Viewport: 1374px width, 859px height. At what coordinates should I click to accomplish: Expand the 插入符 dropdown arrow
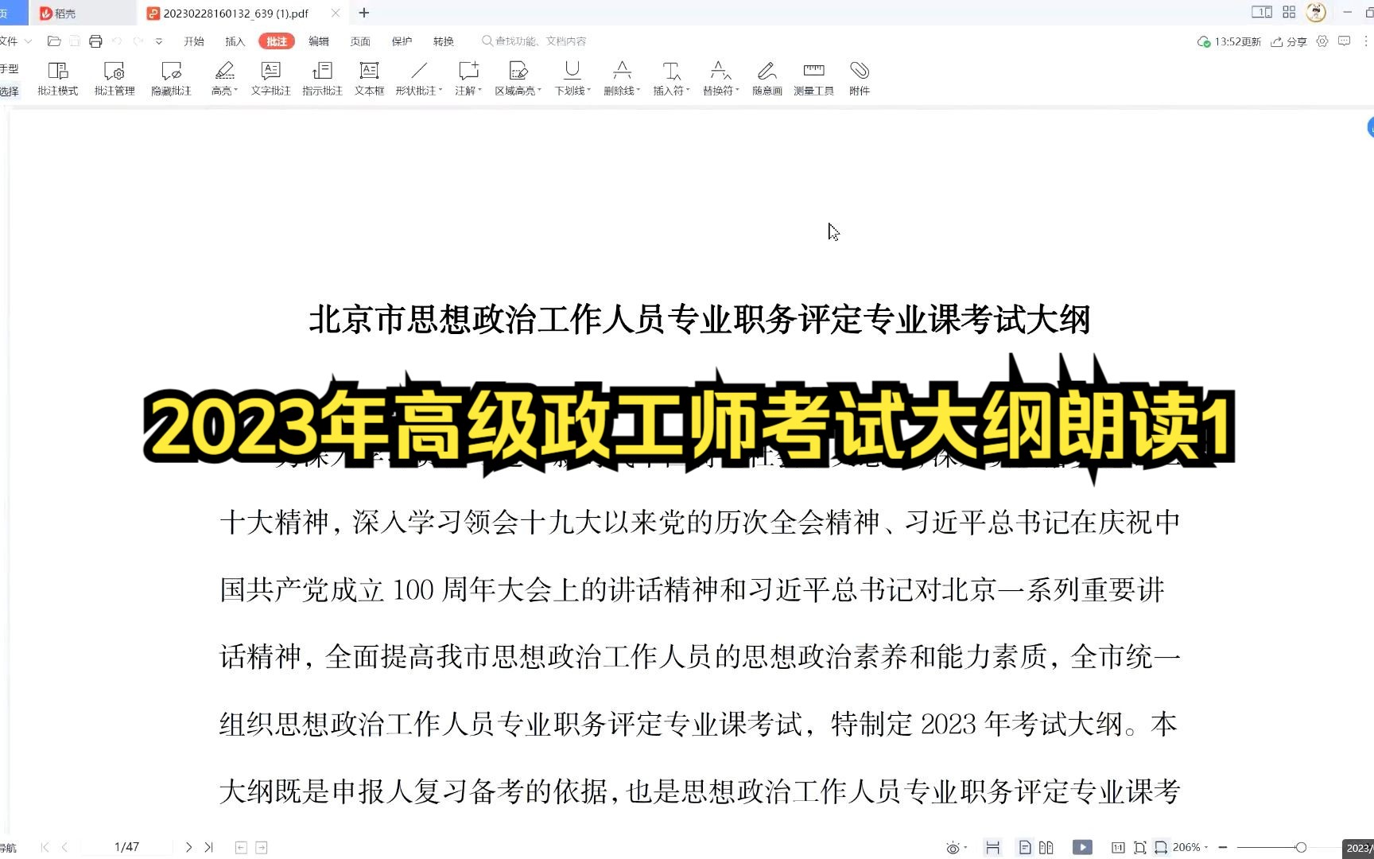pos(688,91)
